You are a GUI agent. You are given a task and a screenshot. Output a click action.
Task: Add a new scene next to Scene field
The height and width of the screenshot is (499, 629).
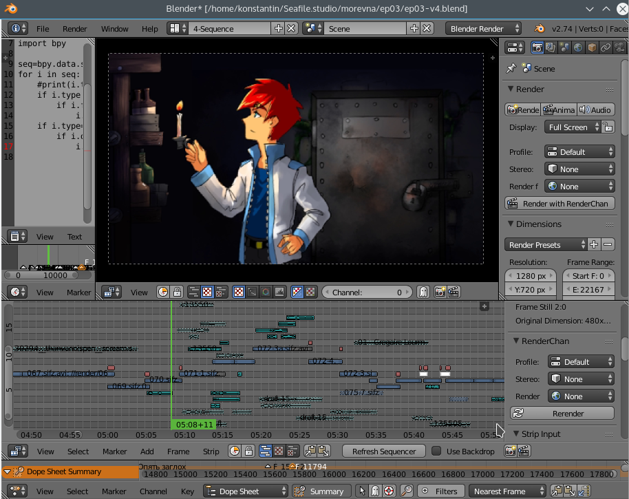[x=414, y=28]
